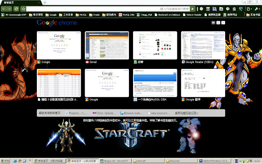Reopen the recently closed view-source tab
Viewport: 262px width, 164px height.
tap(159, 113)
